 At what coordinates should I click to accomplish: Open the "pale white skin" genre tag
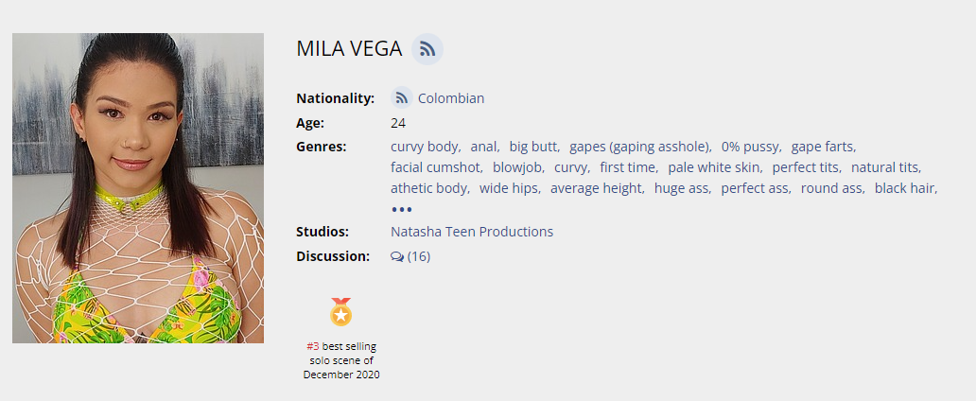713,167
